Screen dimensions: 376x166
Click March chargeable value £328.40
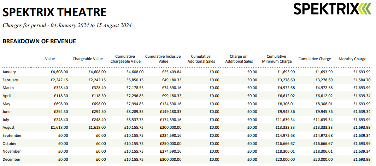coord(99,88)
